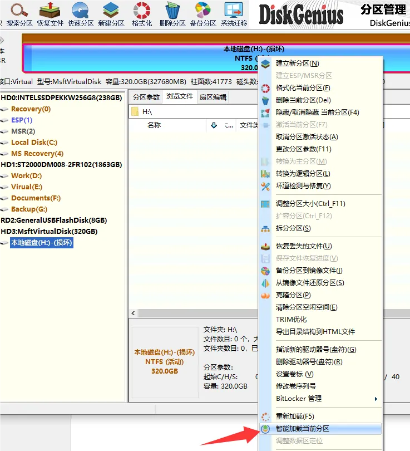This screenshot has width=410, height=451.
Task: Select MS Recovery(4) partition in tree
Action: click(x=37, y=154)
